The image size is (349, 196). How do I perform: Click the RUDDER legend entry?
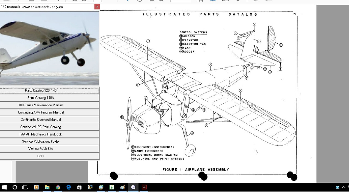(187, 52)
